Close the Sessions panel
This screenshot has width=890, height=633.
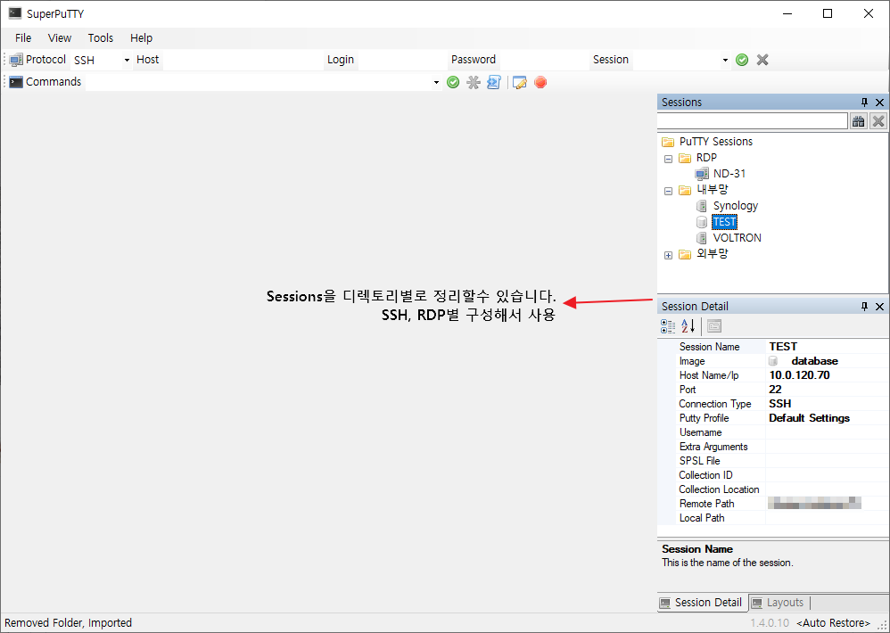(x=880, y=103)
